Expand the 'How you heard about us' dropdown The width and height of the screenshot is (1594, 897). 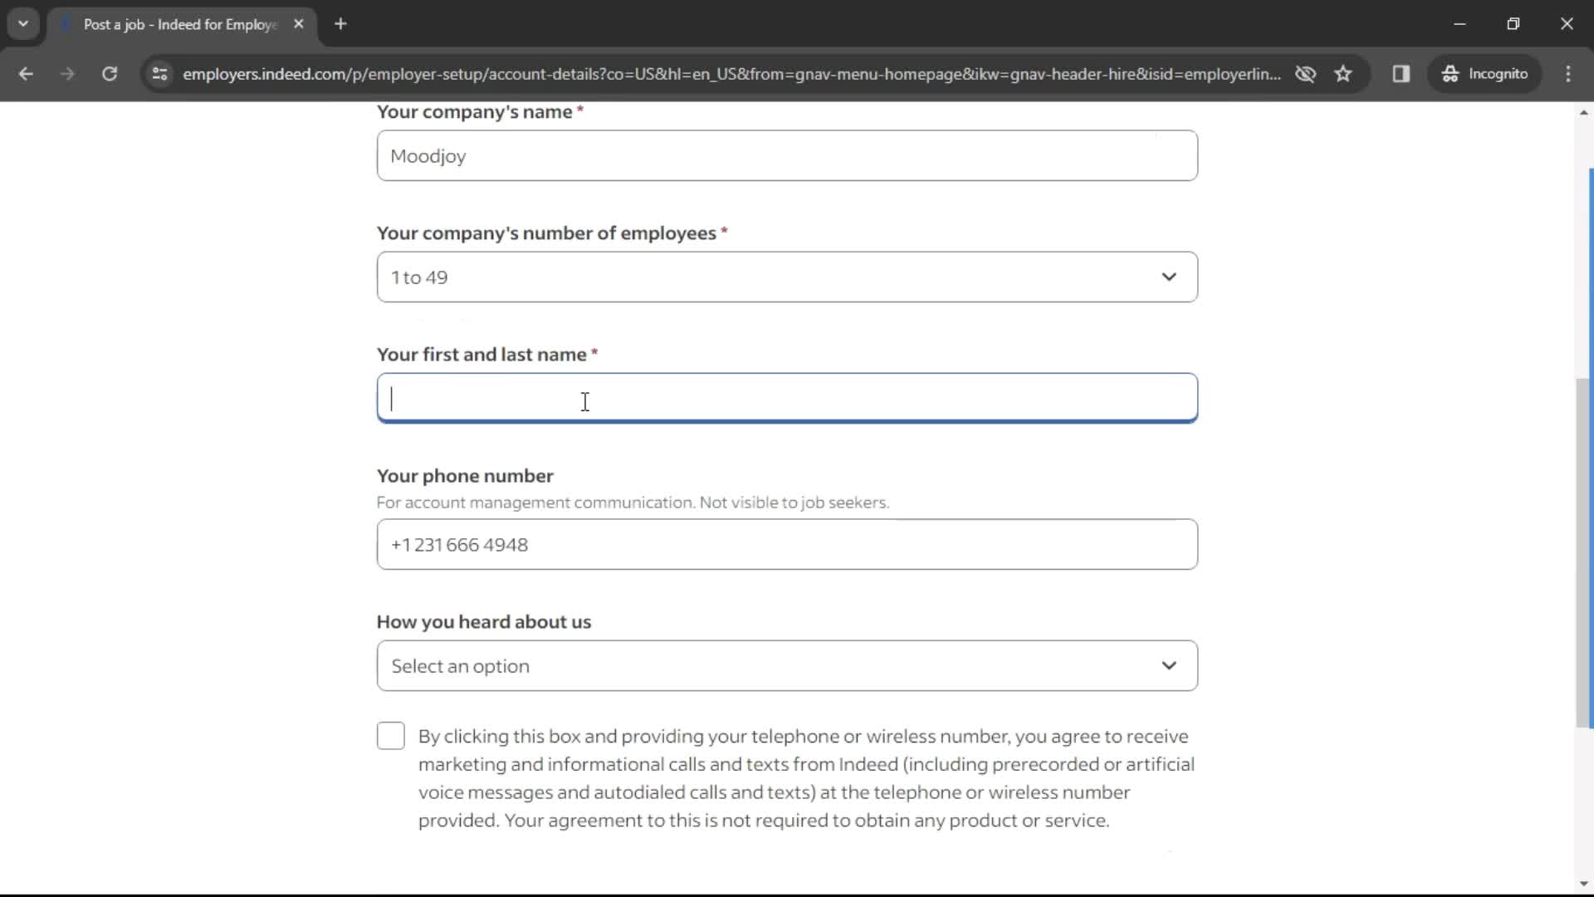787,666
